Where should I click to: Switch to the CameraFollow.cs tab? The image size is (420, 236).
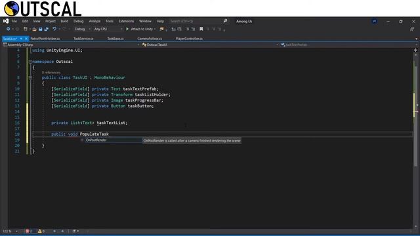150,39
